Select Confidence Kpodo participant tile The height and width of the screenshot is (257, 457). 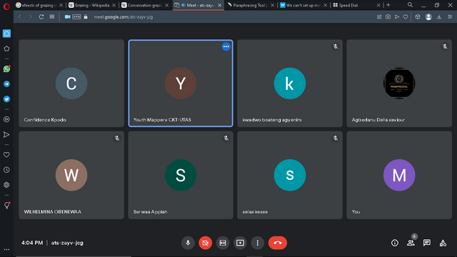pyautogui.click(x=71, y=84)
